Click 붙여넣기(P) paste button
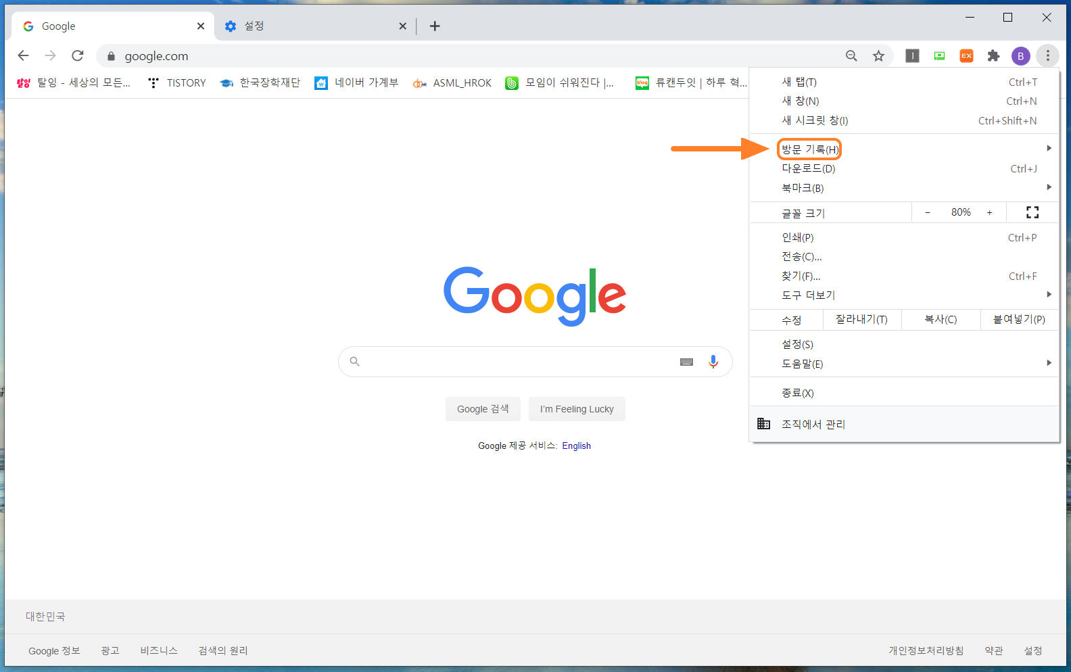This screenshot has height=672, width=1071. pos(1019,319)
